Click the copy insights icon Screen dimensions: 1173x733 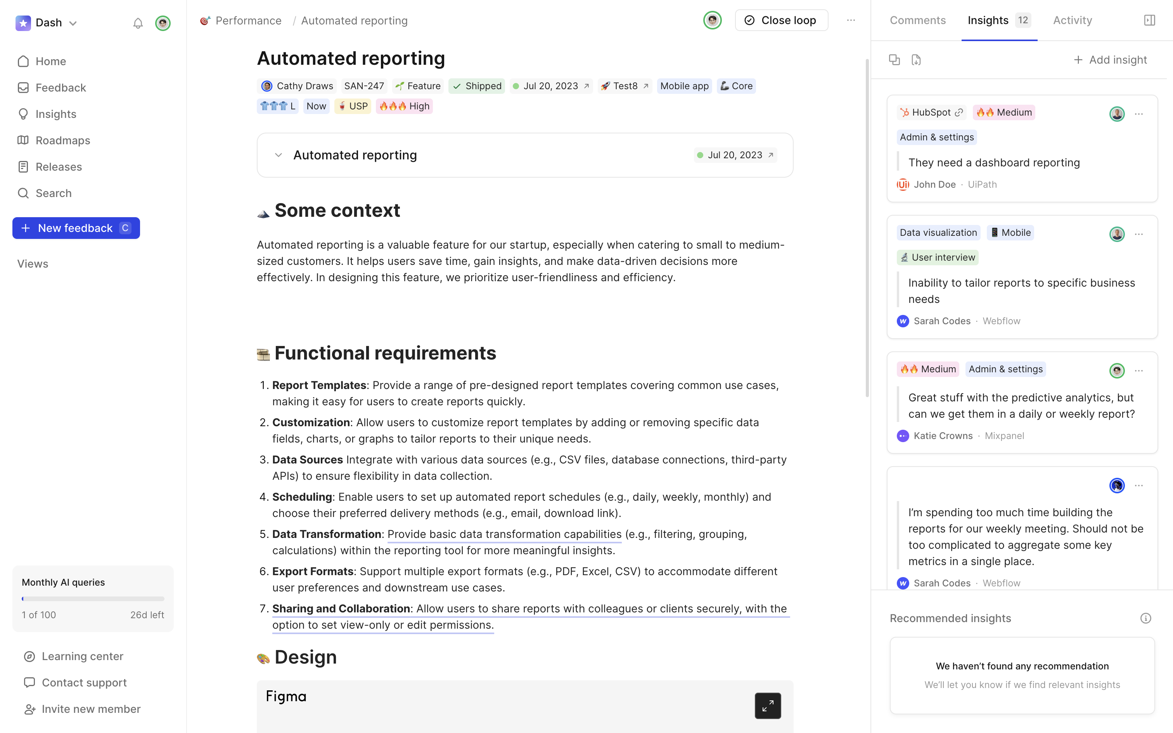click(894, 60)
